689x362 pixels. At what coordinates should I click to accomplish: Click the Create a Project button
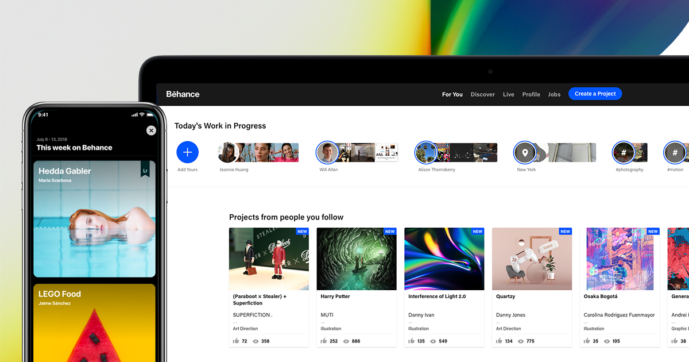click(595, 94)
